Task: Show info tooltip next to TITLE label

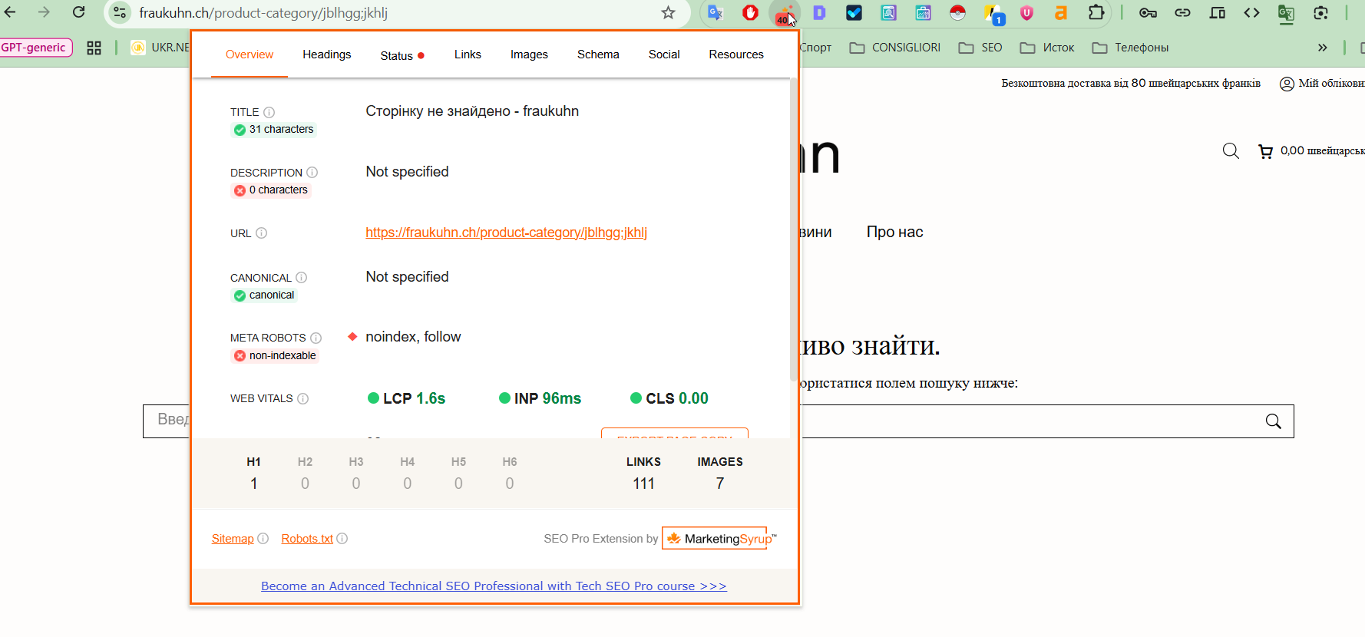Action: (269, 112)
